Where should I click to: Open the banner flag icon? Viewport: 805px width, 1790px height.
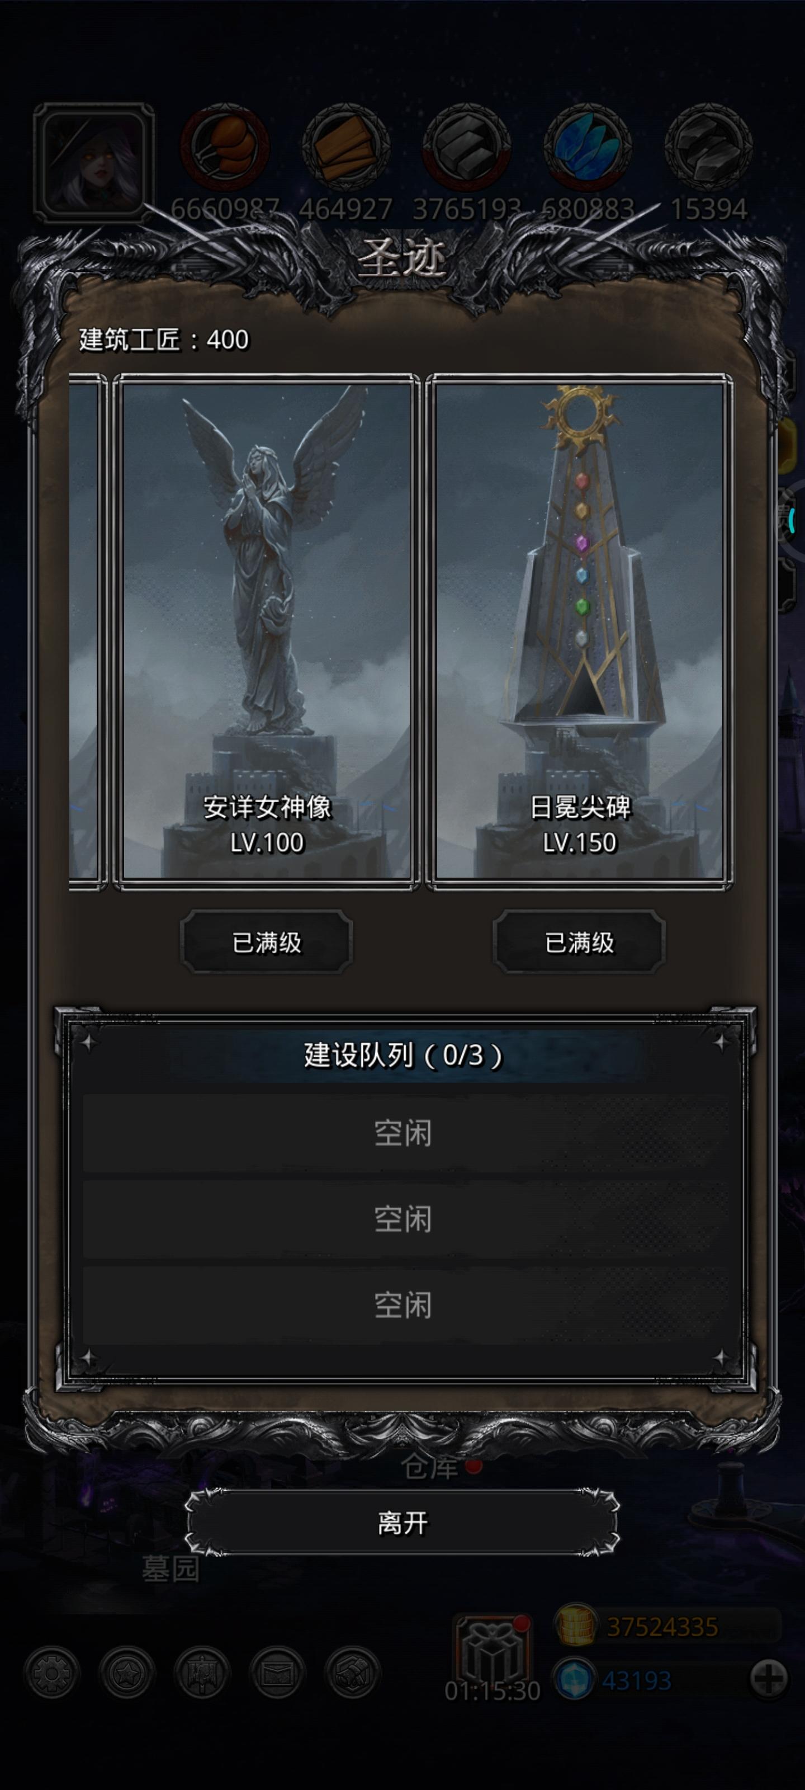click(202, 1673)
